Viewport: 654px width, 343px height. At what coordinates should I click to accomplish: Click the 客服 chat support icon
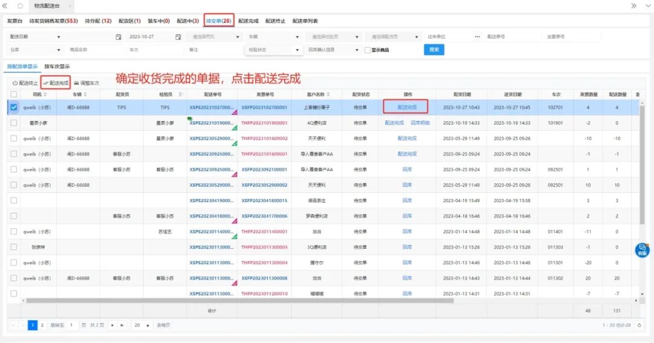pos(642,249)
